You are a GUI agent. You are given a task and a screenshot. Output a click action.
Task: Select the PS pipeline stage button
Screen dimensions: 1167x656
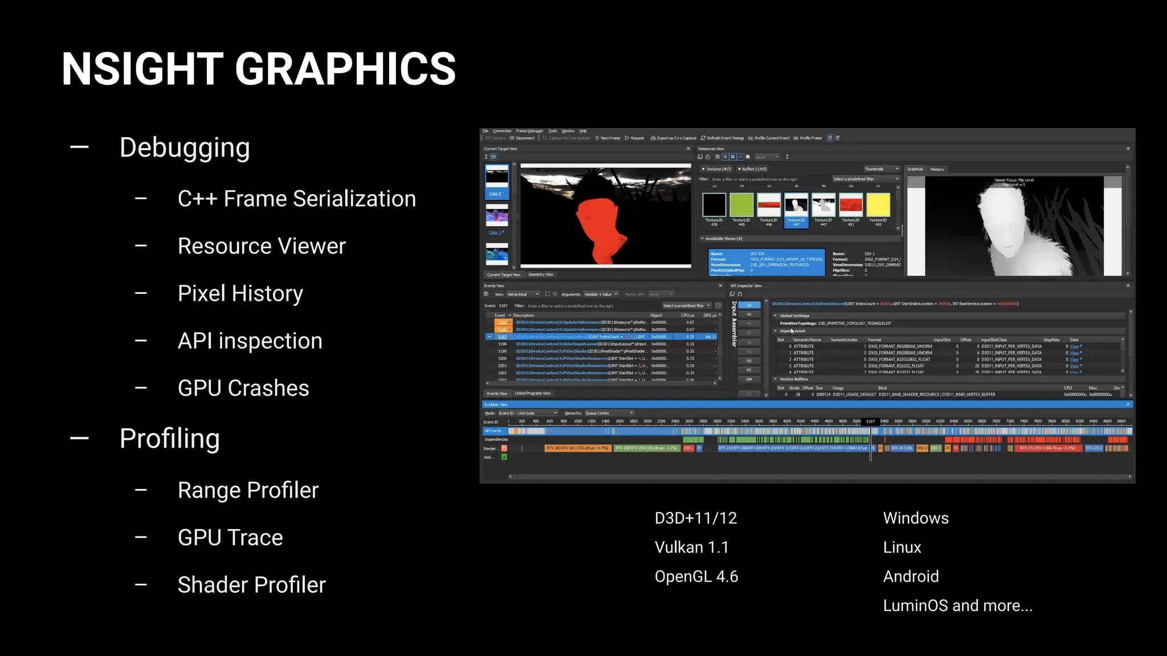tap(749, 370)
